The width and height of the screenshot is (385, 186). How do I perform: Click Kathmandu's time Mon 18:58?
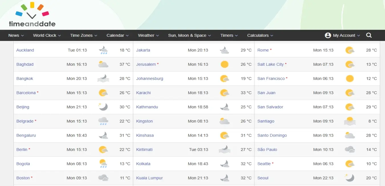click(x=198, y=107)
